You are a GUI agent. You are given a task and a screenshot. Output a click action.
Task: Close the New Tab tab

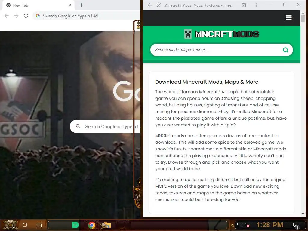[70, 5]
